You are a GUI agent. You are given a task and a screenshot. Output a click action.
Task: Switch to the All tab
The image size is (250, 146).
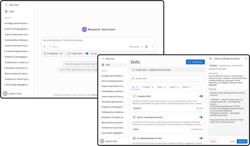pyautogui.click(x=135, y=87)
